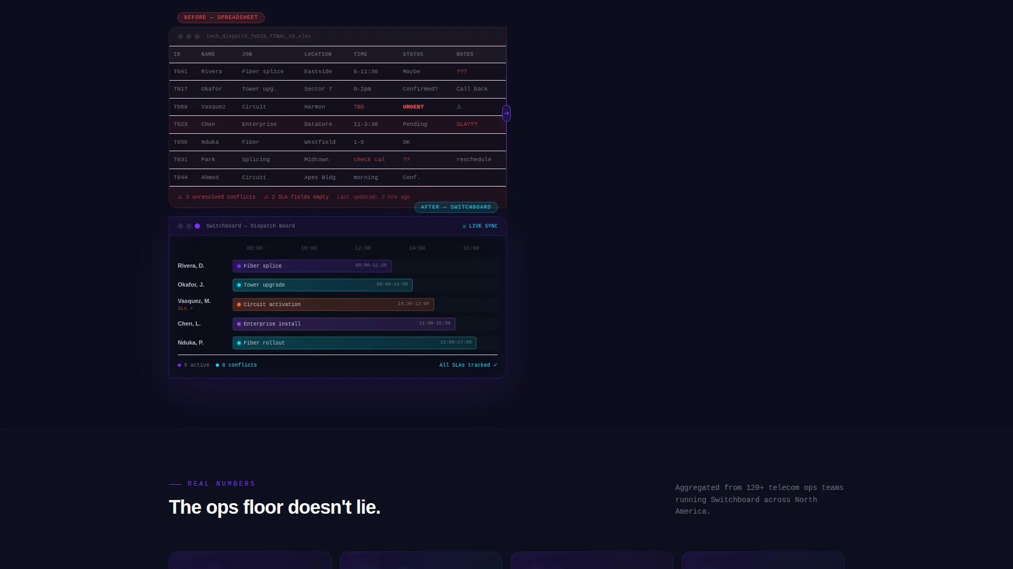Click the 'SLA???' note in Chen row

coord(467,124)
